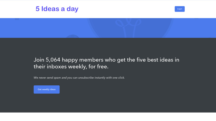Image resolution: width=216 pixels, height=121 pixels.
Task: Click the Get weekly ideas button
Action: click(47, 89)
